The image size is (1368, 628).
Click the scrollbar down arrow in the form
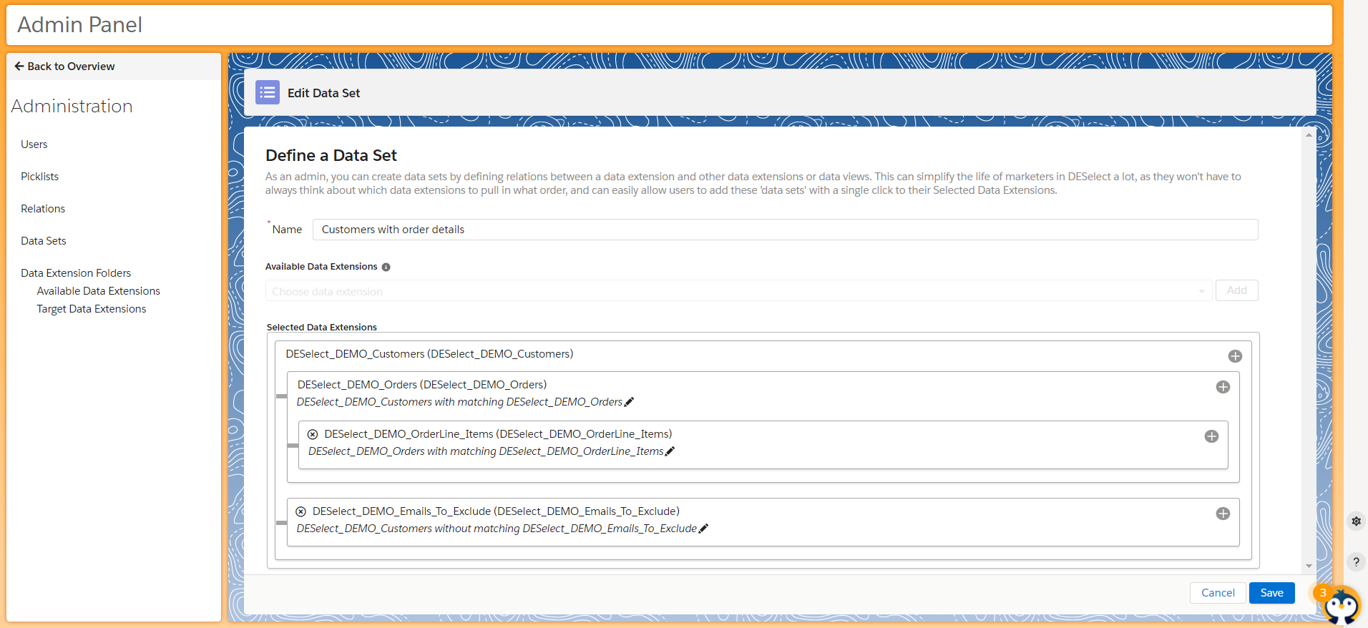(1309, 566)
